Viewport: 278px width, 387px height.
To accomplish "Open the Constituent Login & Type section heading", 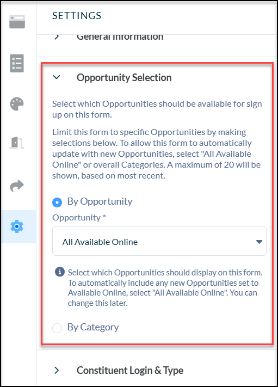I will (x=130, y=370).
